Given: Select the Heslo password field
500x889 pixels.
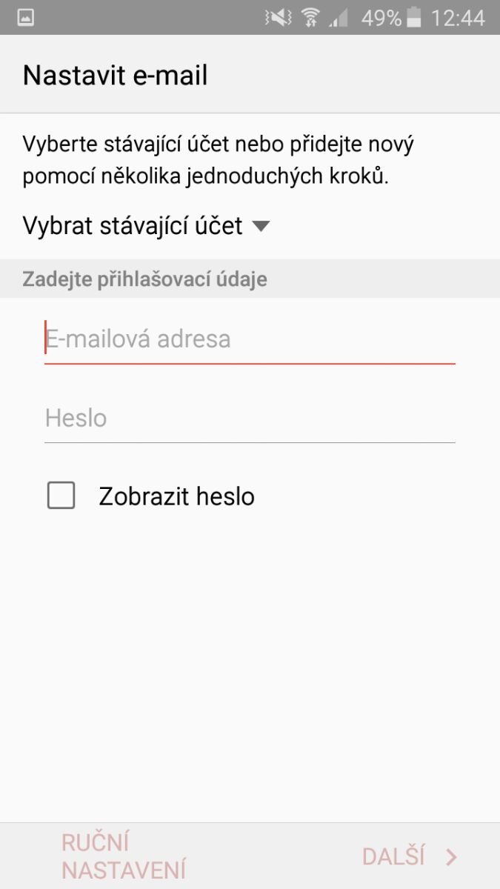Looking at the screenshot, I should tap(250, 419).
